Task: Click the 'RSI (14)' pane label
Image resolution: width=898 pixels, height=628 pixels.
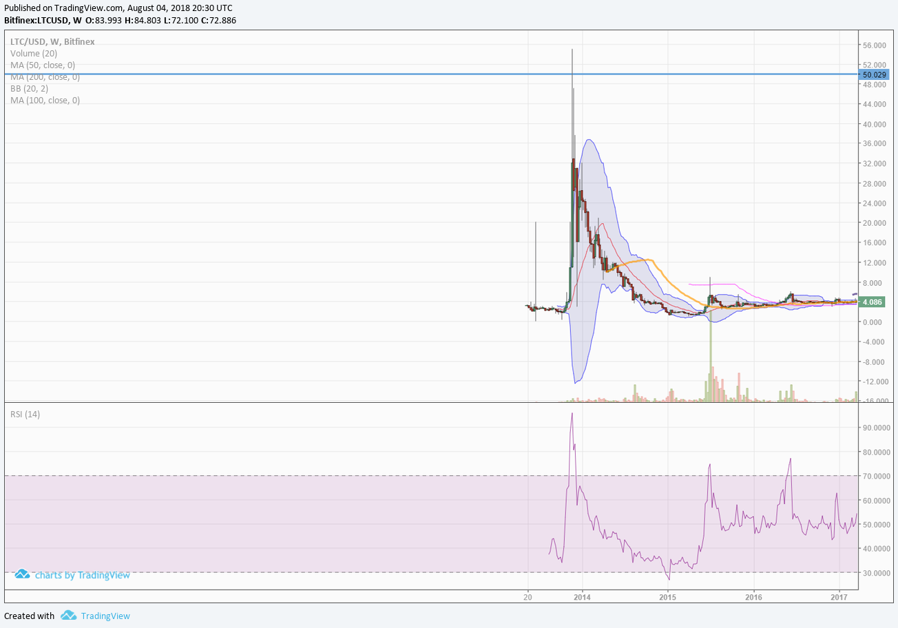Action: pos(25,414)
